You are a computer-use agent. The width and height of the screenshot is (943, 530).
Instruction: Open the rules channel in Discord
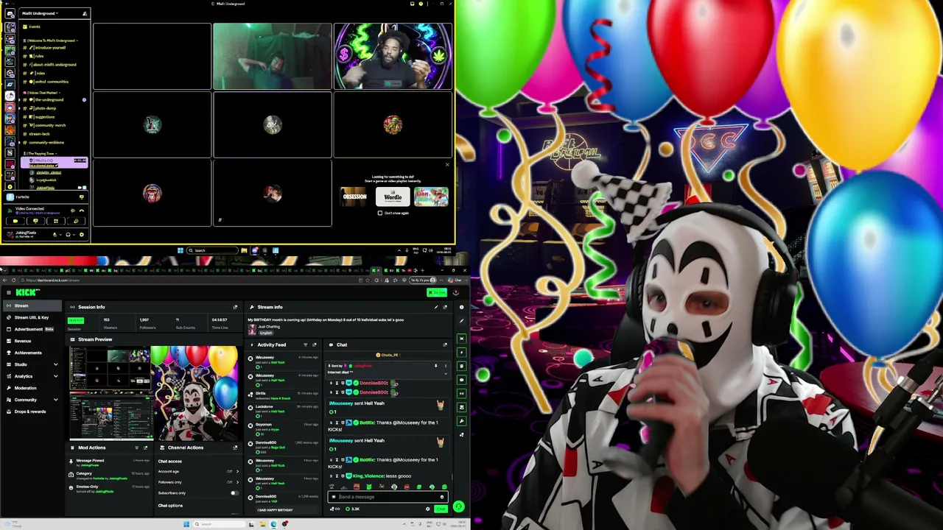click(x=40, y=56)
